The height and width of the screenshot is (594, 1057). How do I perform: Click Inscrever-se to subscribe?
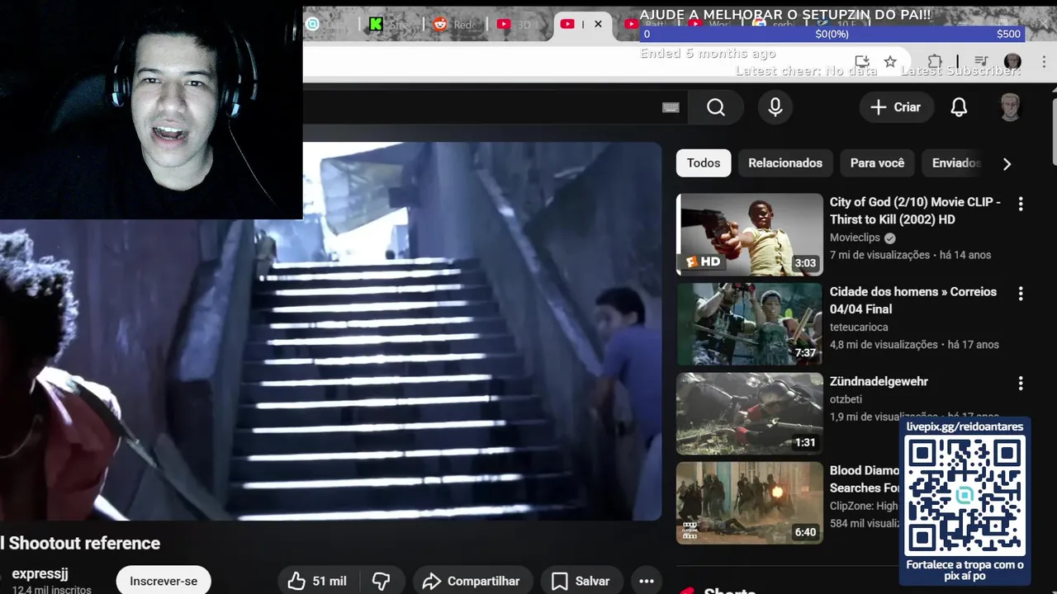[164, 581]
